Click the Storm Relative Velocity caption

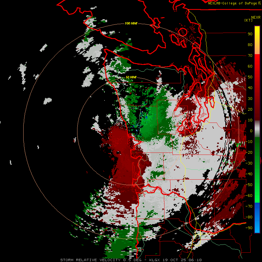click(131, 260)
